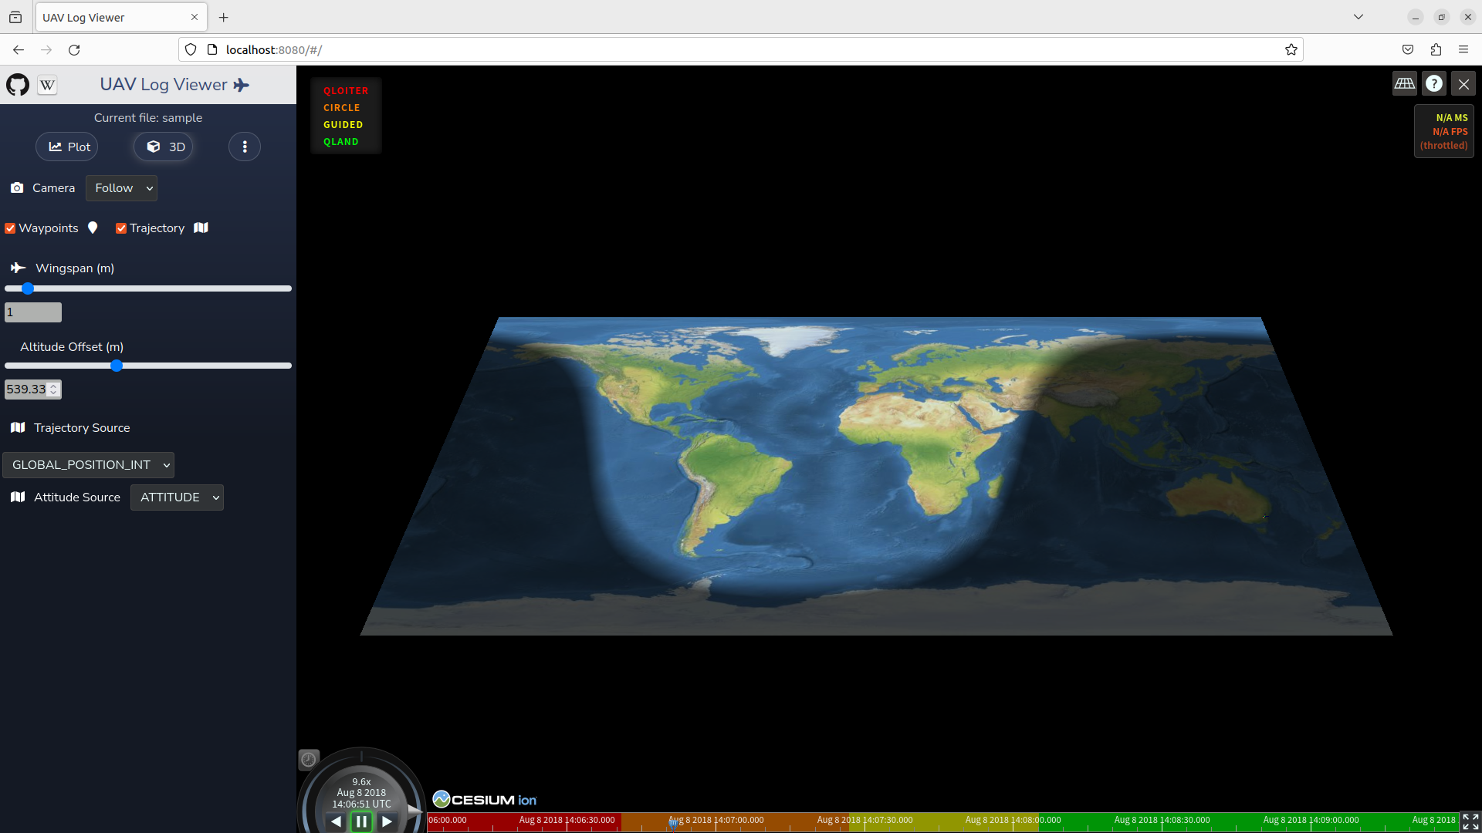Open the three-dots more options button
This screenshot has width=1482, height=833.
point(245,147)
